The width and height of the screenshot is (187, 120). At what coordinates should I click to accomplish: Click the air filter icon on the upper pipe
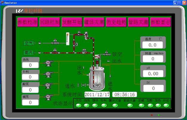coord(86,36)
